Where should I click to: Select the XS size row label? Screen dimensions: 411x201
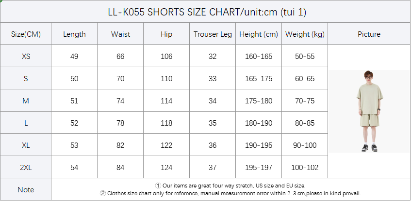26,57
